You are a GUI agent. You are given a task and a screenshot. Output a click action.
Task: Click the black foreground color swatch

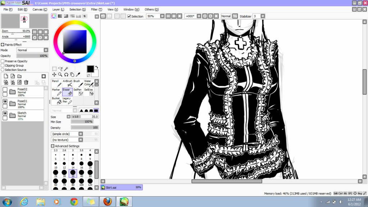coord(90,69)
